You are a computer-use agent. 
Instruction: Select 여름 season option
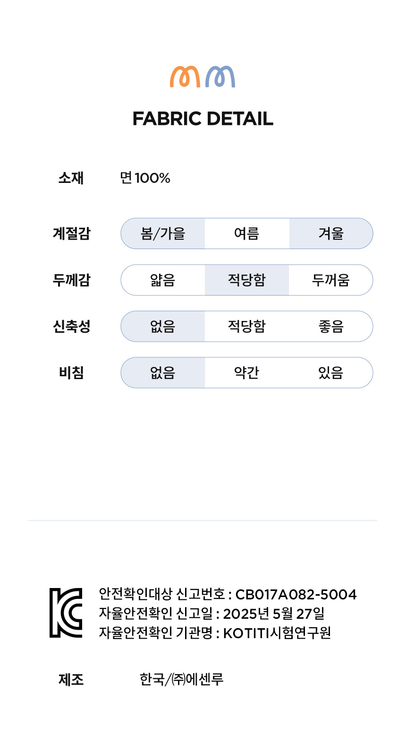(246, 234)
